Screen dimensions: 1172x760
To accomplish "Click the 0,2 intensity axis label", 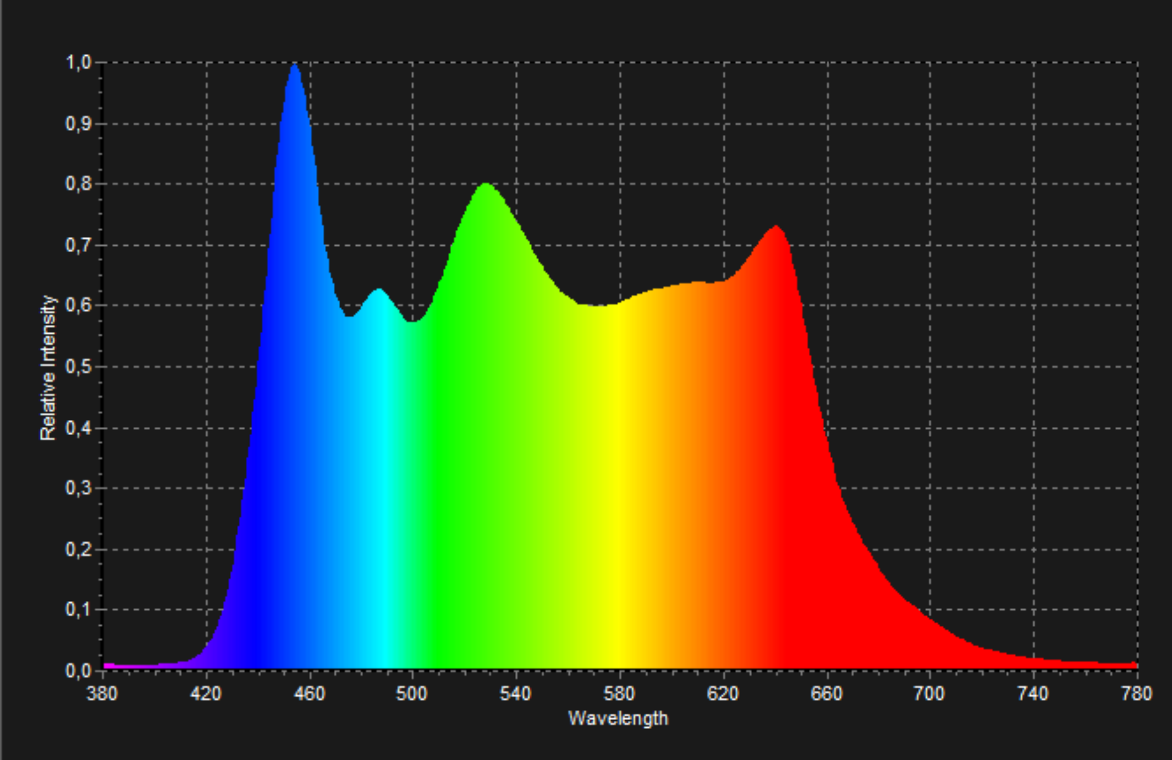I will [x=79, y=549].
